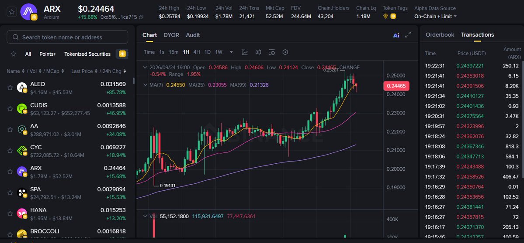This screenshot has height=243, width=524.
Task: Click the BROCCOLI token logo
Action: point(22,234)
